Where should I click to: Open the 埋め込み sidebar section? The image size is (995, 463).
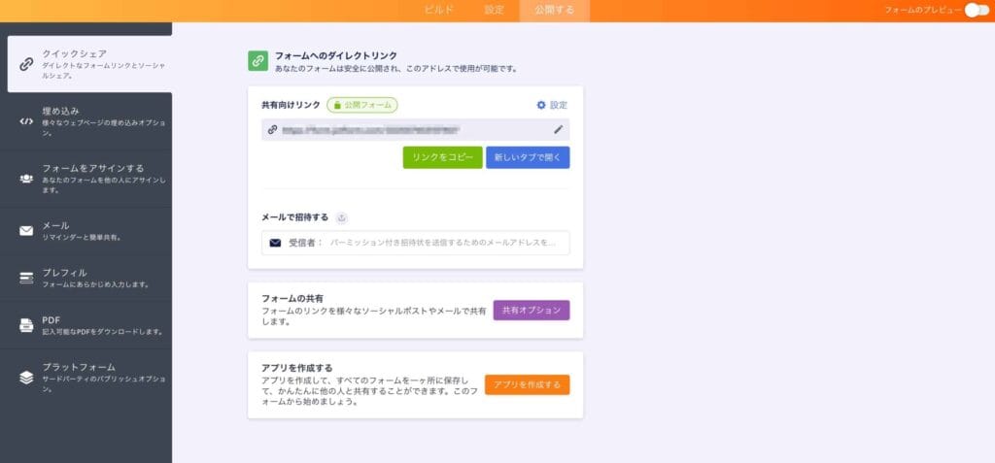[x=86, y=121]
